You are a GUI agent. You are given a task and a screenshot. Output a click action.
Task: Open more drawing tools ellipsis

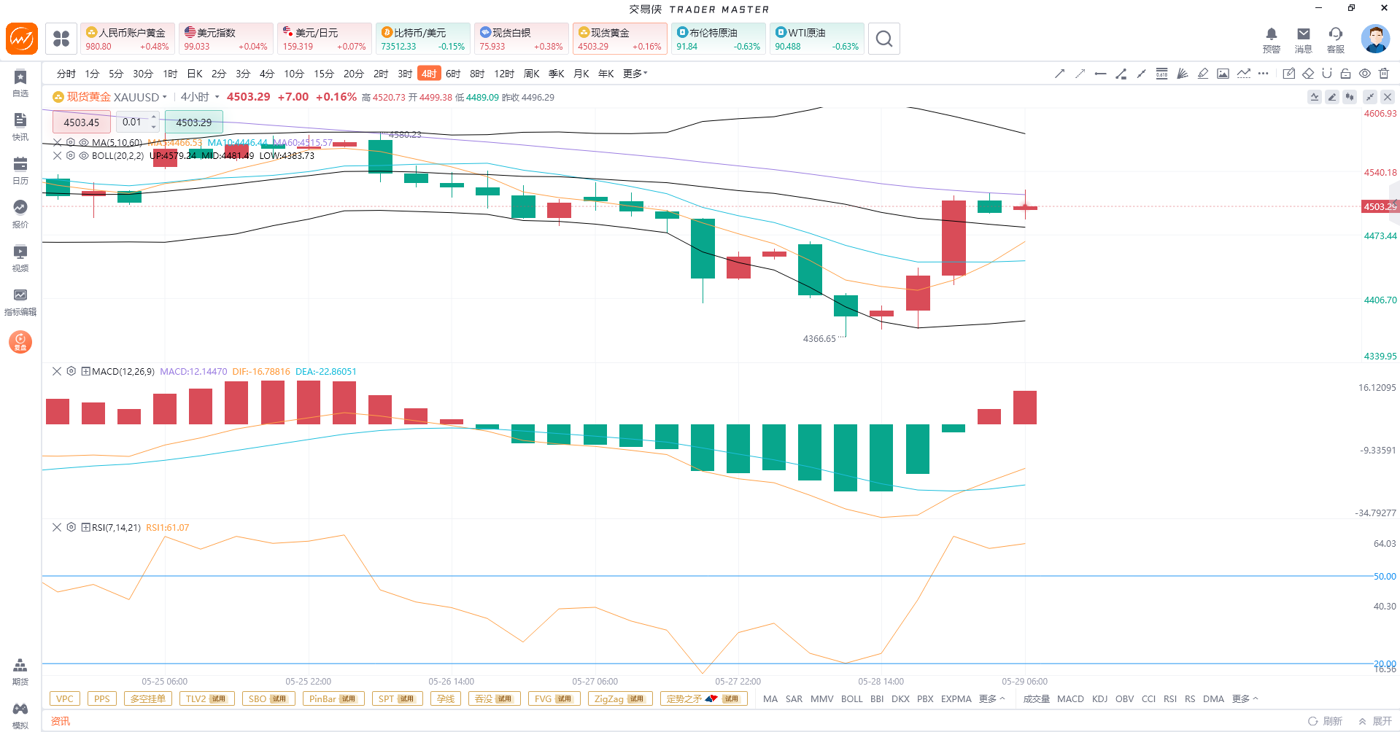tap(1264, 74)
